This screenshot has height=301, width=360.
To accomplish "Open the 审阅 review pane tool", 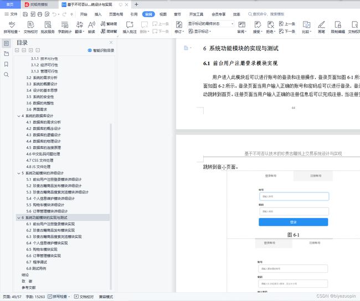I will click(242, 27).
